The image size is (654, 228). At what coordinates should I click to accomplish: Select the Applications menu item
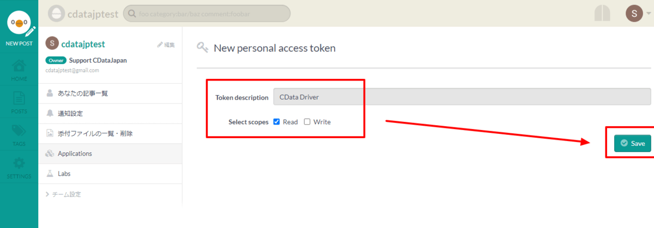pyautogui.click(x=75, y=153)
